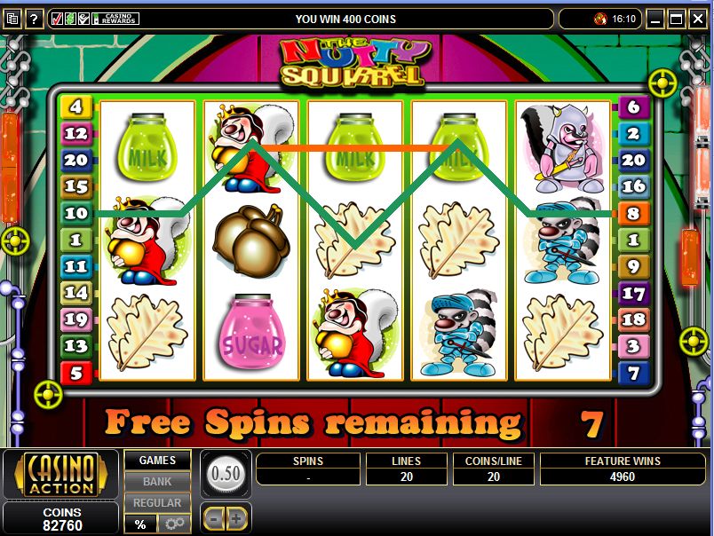
Task: Click the percent statistics button
Action: pos(140,524)
